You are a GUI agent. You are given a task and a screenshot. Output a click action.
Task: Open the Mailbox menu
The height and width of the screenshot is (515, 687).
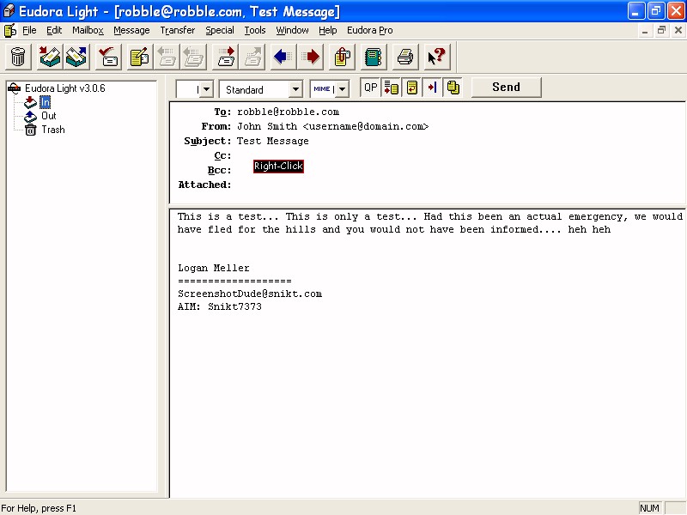pos(88,30)
